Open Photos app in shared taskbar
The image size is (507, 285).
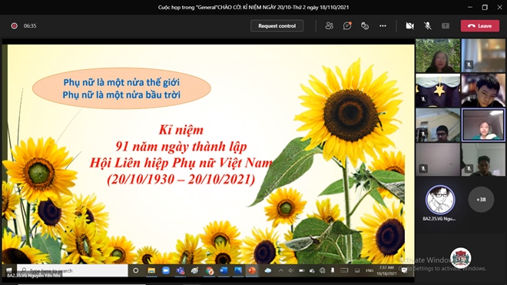pos(238,270)
